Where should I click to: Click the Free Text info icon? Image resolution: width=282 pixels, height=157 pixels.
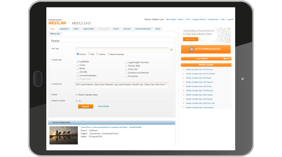pyautogui.click(x=171, y=50)
